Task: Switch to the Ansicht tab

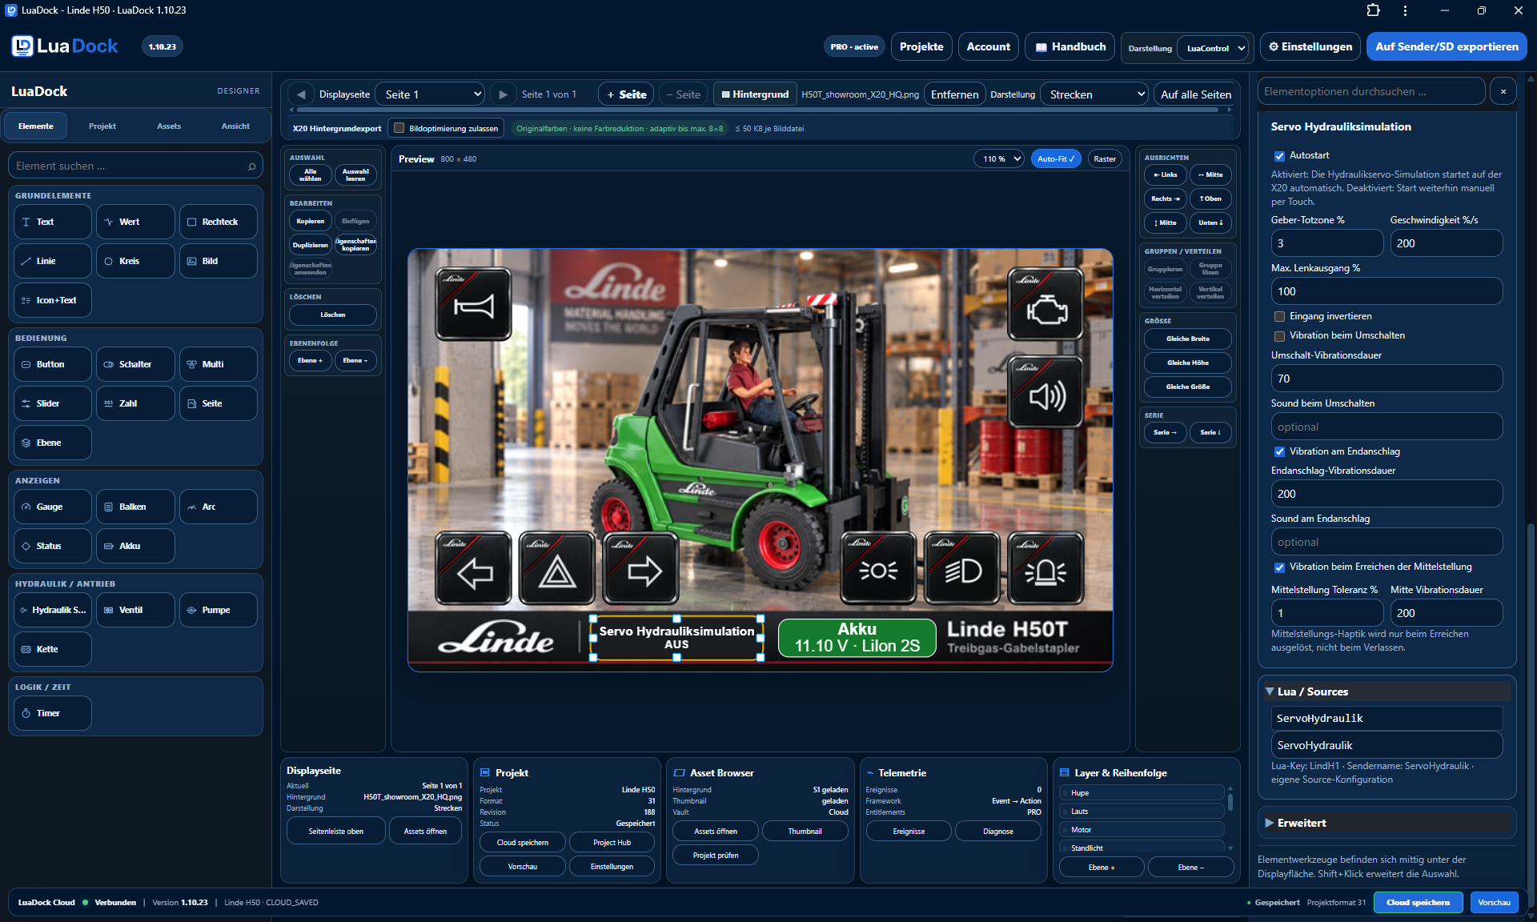Action: [235, 126]
